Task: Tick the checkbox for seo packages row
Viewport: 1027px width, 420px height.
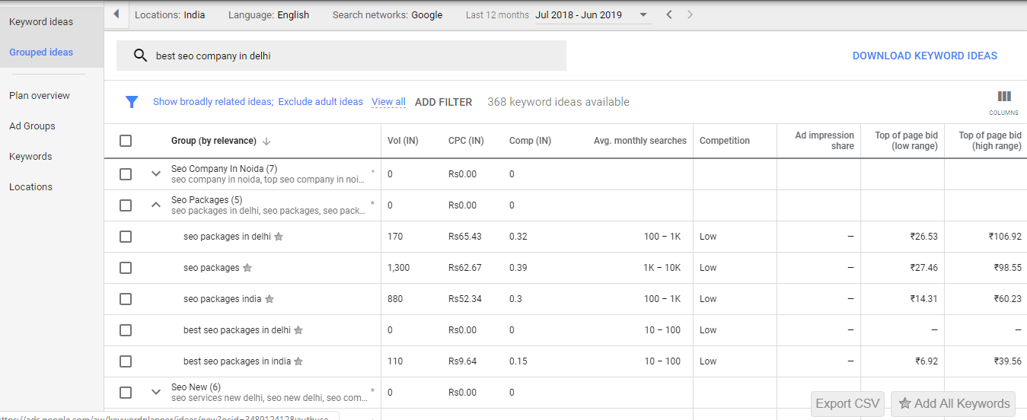Action: pos(126,268)
